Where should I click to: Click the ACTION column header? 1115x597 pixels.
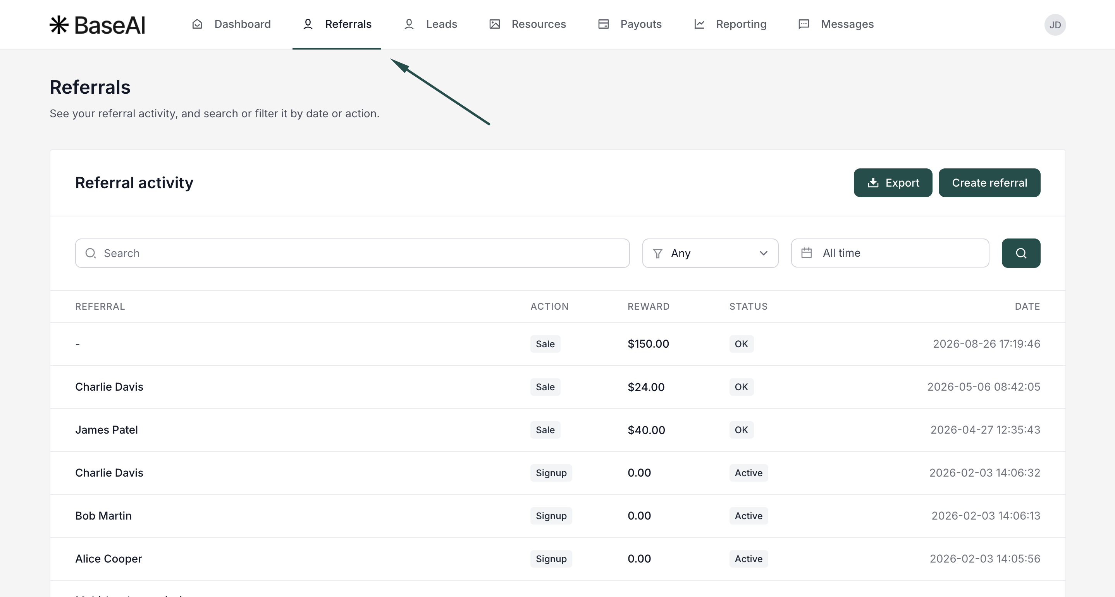click(x=549, y=306)
